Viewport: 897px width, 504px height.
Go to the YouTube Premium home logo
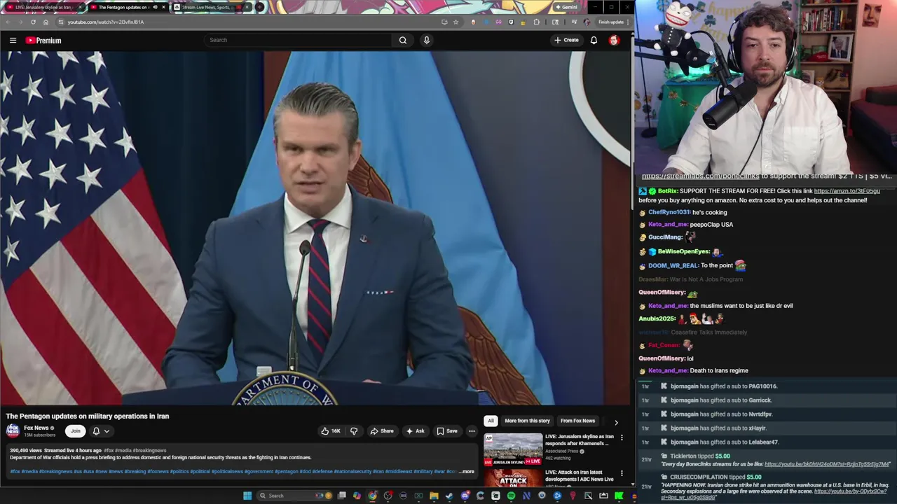43,40
